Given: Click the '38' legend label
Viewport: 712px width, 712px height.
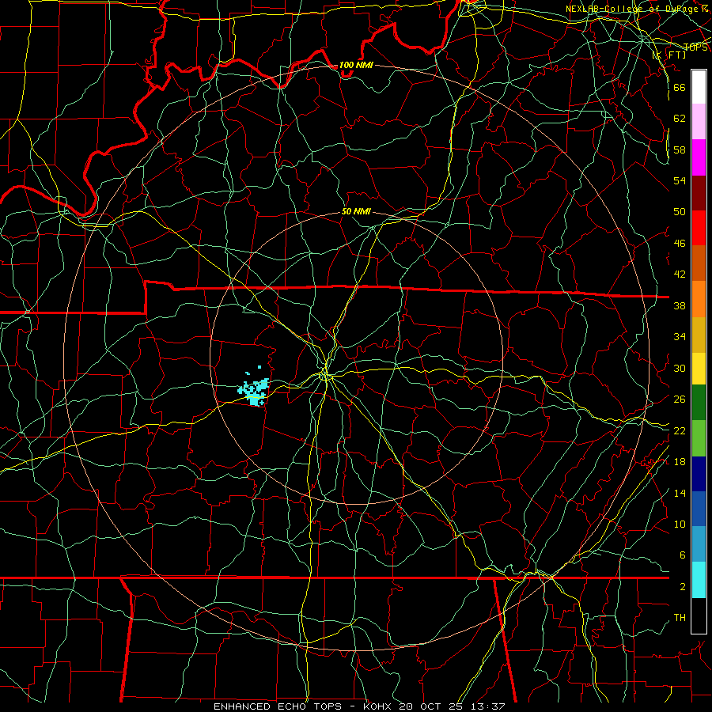Looking at the screenshot, I should click(680, 305).
